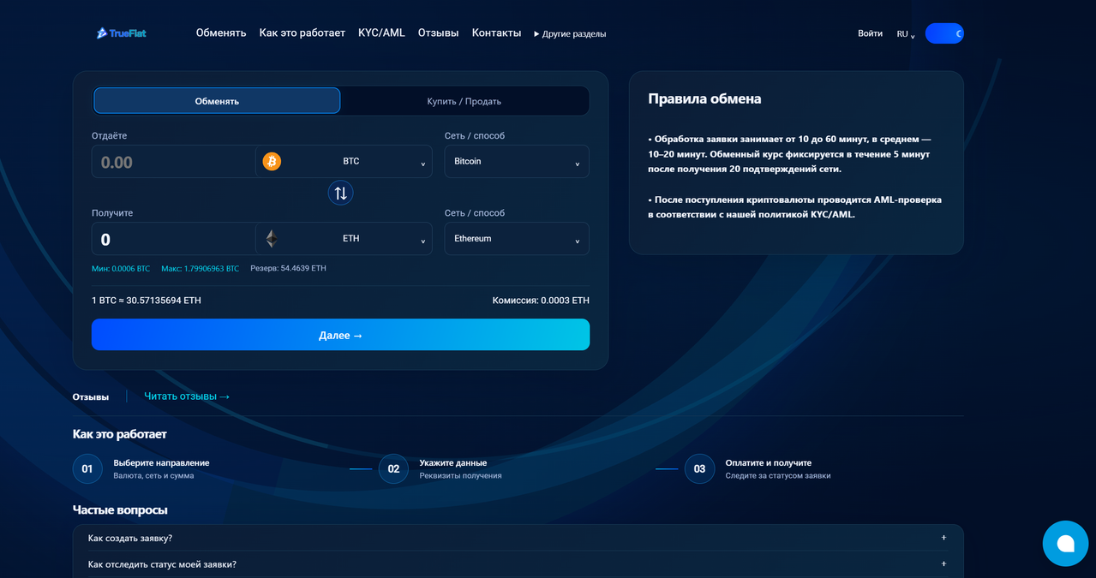
Task: Expand "Как создать заявку?" question
Action: click(518, 538)
